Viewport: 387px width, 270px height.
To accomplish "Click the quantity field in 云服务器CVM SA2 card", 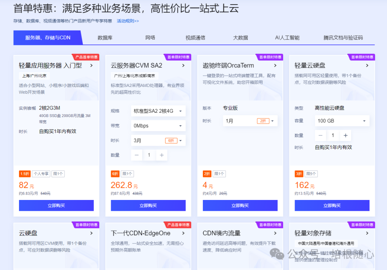I will [x=149, y=155].
